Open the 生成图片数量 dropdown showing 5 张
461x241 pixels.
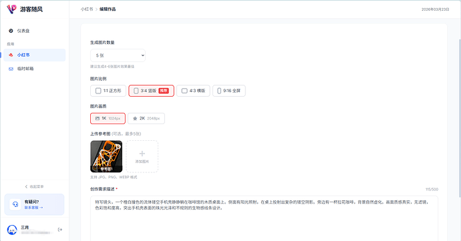(x=118, y=55)
